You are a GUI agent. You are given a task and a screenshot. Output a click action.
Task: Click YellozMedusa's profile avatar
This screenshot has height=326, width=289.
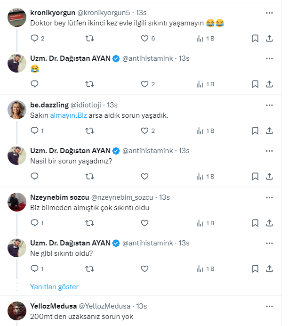click(x=17, y=310)
